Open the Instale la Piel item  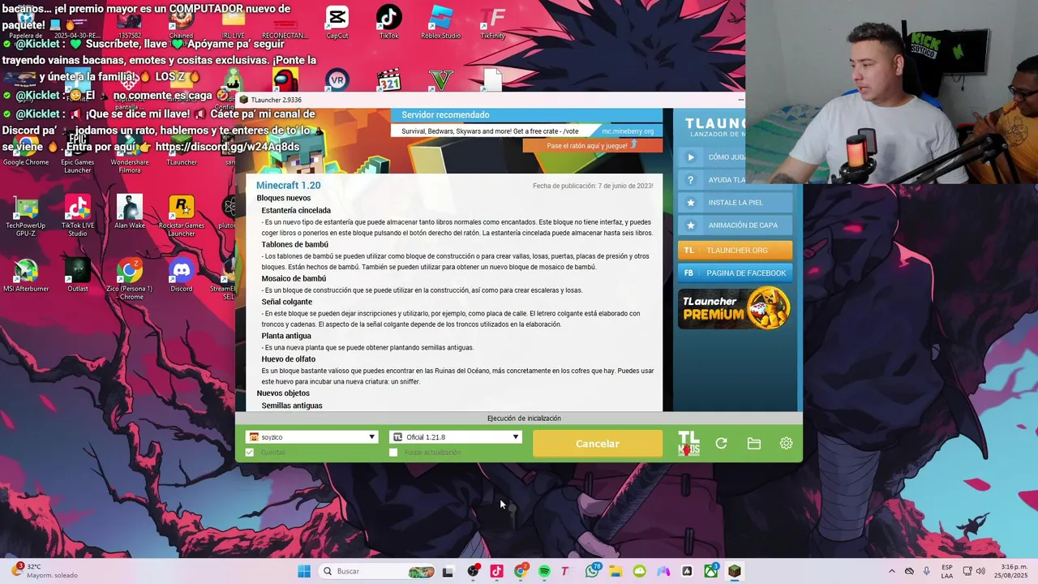click(735, 202)
